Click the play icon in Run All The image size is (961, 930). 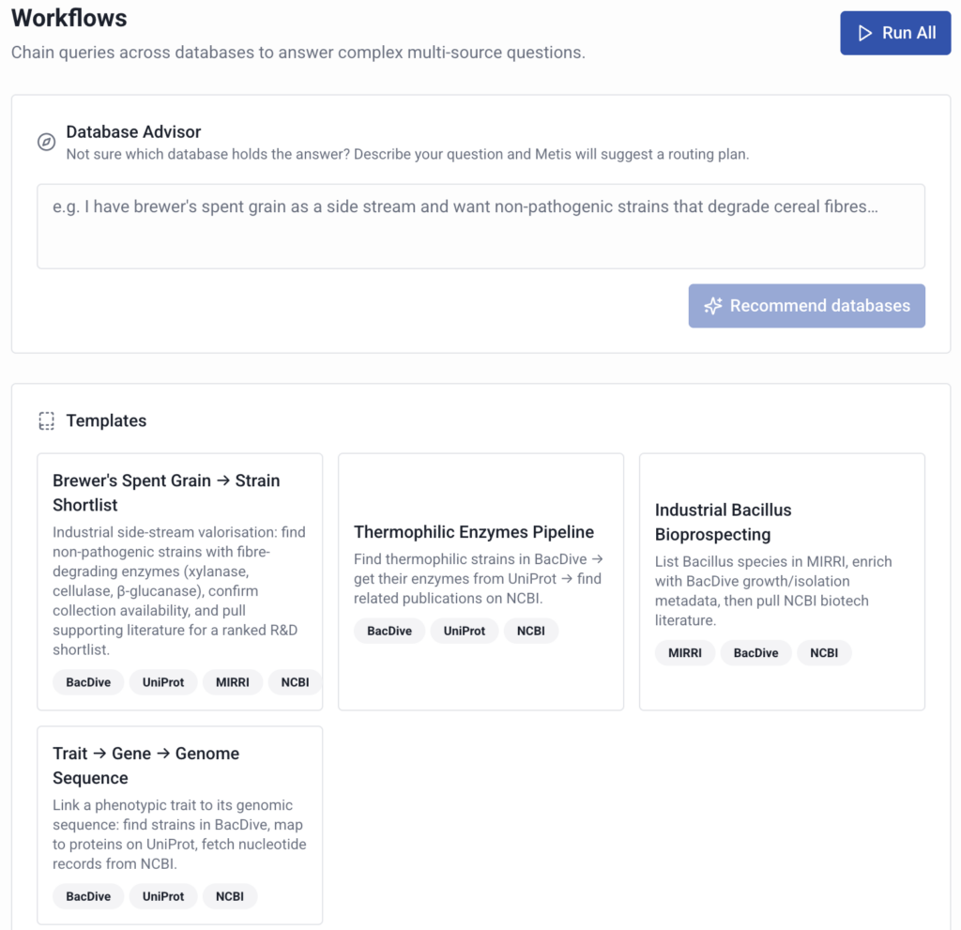click(x=864, y=33)
